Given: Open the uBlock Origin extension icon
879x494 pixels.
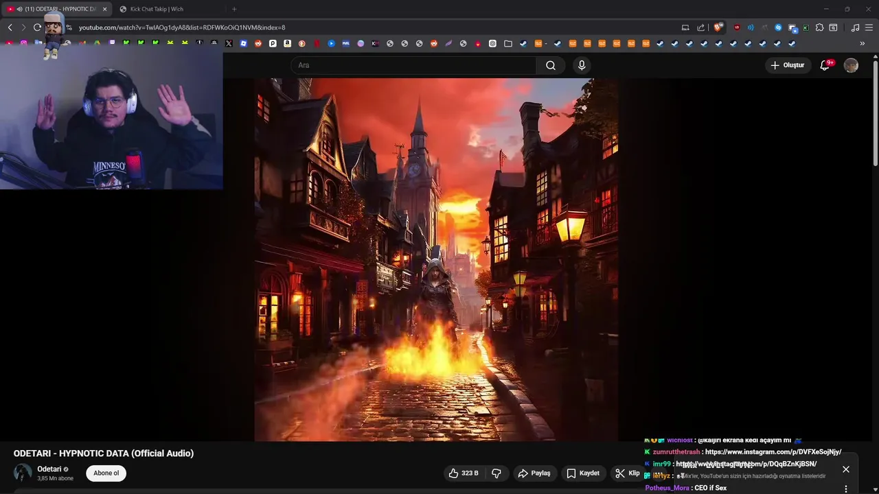Looking at the screenshot, I should [737, 27].
